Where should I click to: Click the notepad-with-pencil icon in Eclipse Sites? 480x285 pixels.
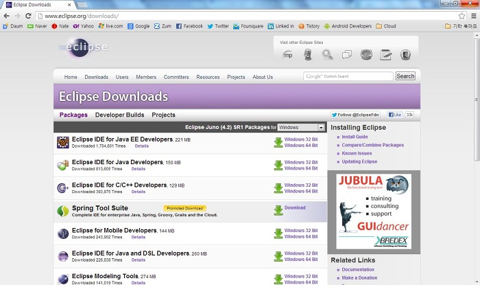[385, 55]
